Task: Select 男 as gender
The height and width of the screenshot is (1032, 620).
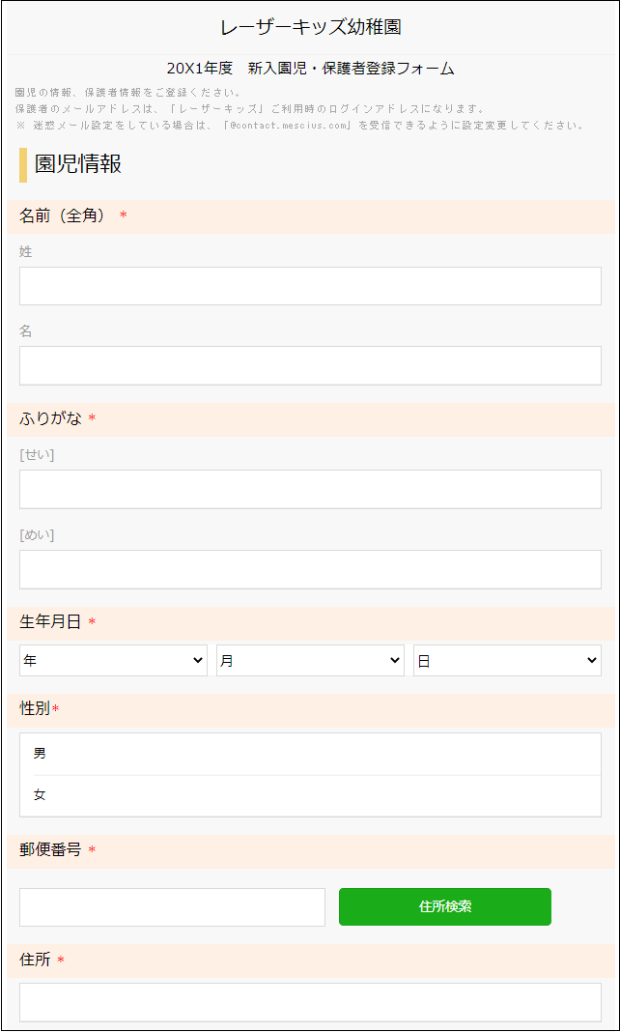Action: pos(310,754)
